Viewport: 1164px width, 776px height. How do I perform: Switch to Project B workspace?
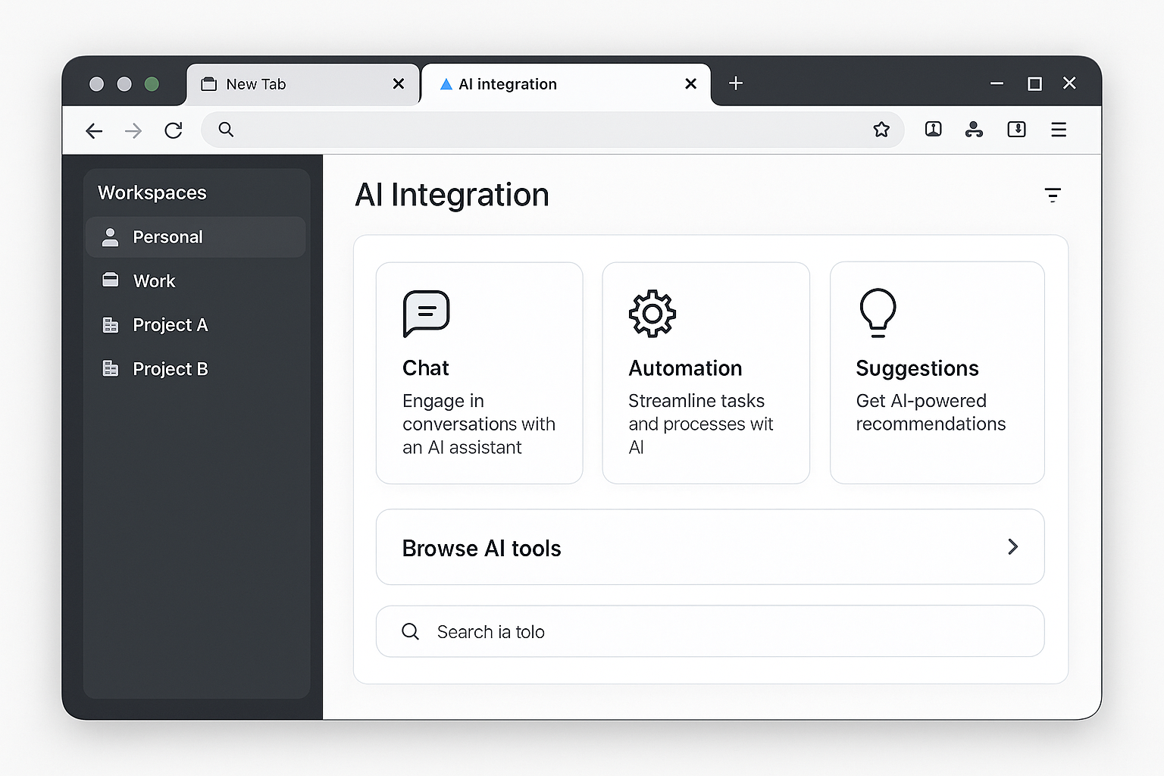coord(196,369)
